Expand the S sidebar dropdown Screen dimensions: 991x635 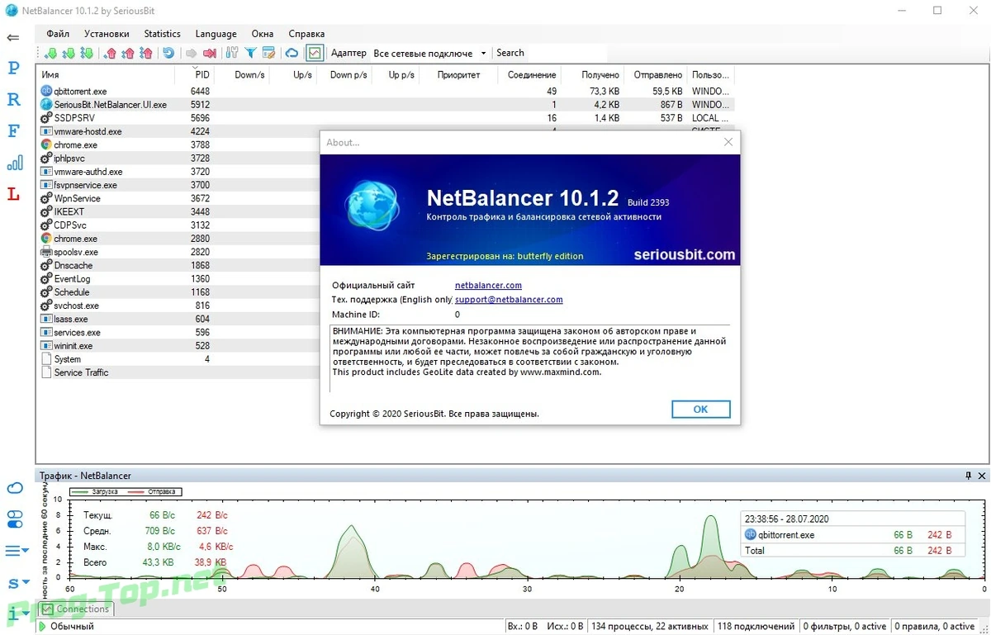(17, 583)
